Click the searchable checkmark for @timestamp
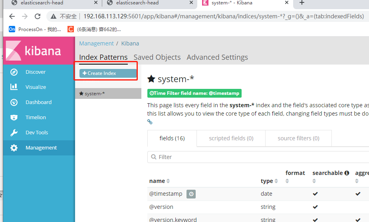Image resolution: width=369 pixels, height=222 pixels. [315, 194]
